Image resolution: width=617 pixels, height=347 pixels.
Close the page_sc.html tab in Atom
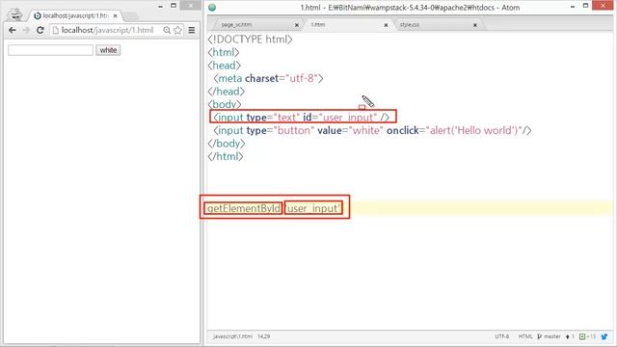click(297, 25)
